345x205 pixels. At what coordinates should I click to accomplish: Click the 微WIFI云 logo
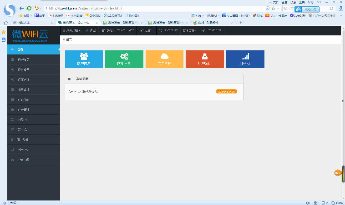point(30,35)
